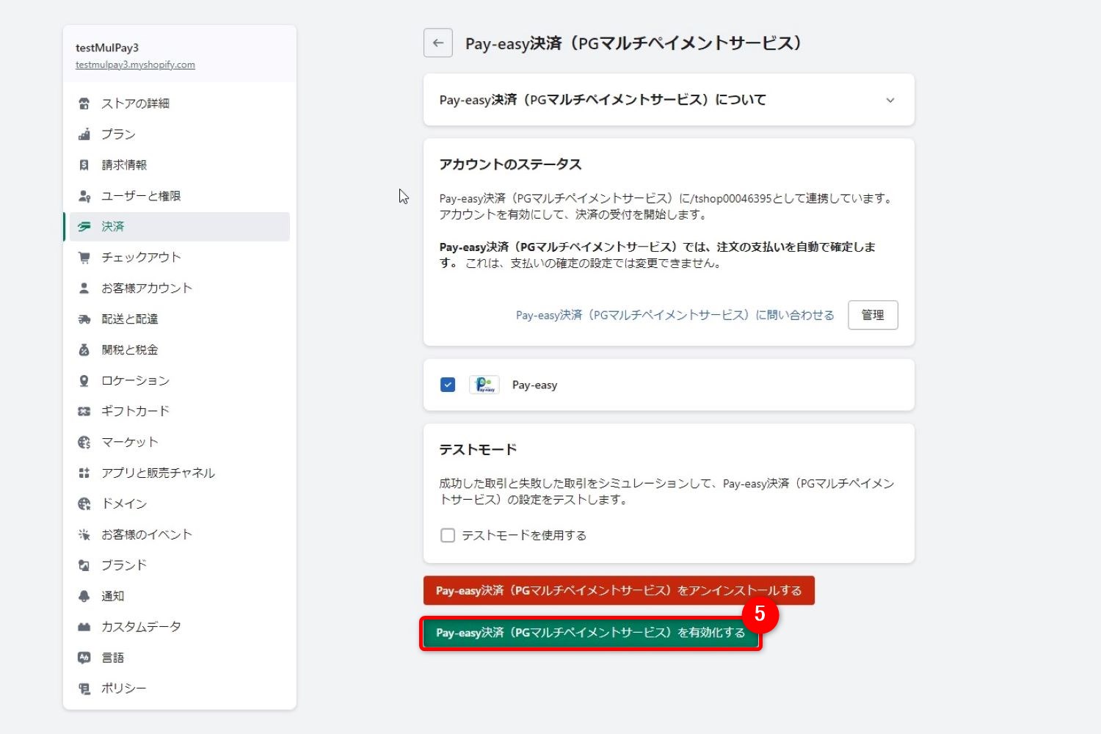Select the マーケット globe icon
The width and height of the screenshot is (1101, 734).
point(84,441)
